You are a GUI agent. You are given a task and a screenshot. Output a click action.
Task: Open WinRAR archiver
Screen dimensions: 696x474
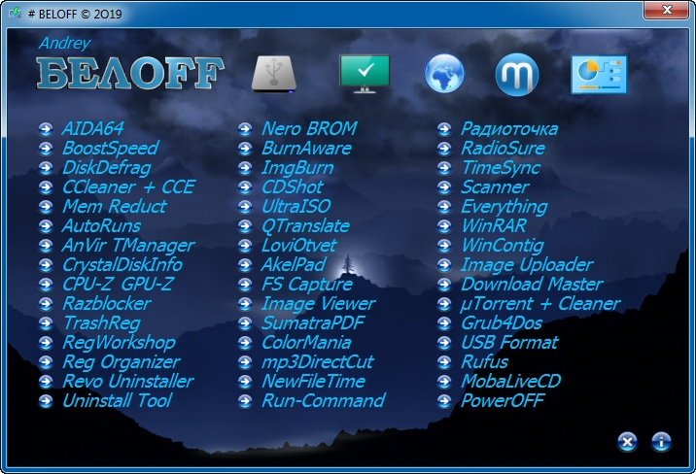click(x=494, y=225)
